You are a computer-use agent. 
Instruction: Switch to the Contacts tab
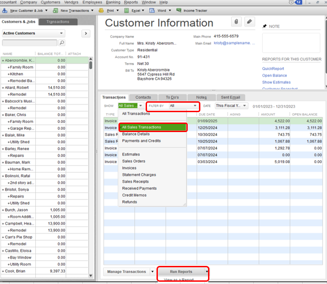coord(143,97)
